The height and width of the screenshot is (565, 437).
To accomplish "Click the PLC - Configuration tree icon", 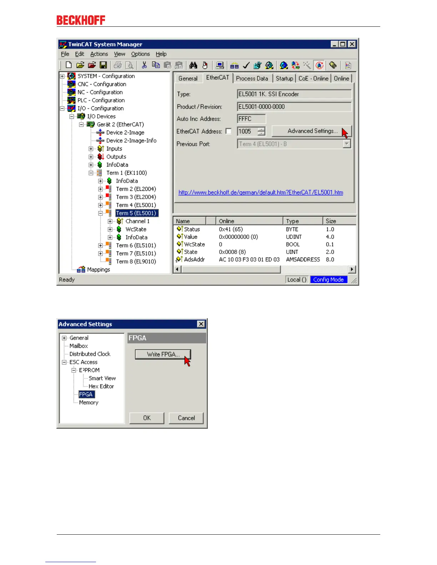I will coord(71,100).
